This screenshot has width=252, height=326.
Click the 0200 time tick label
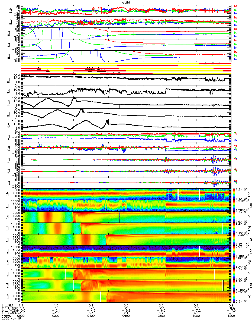(x=56, y=316)
